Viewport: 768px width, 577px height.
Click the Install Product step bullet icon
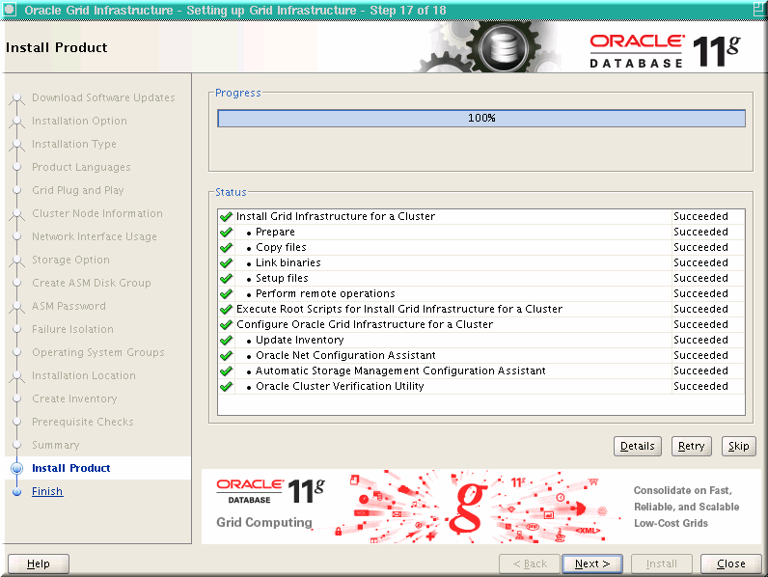click(17, 468)
